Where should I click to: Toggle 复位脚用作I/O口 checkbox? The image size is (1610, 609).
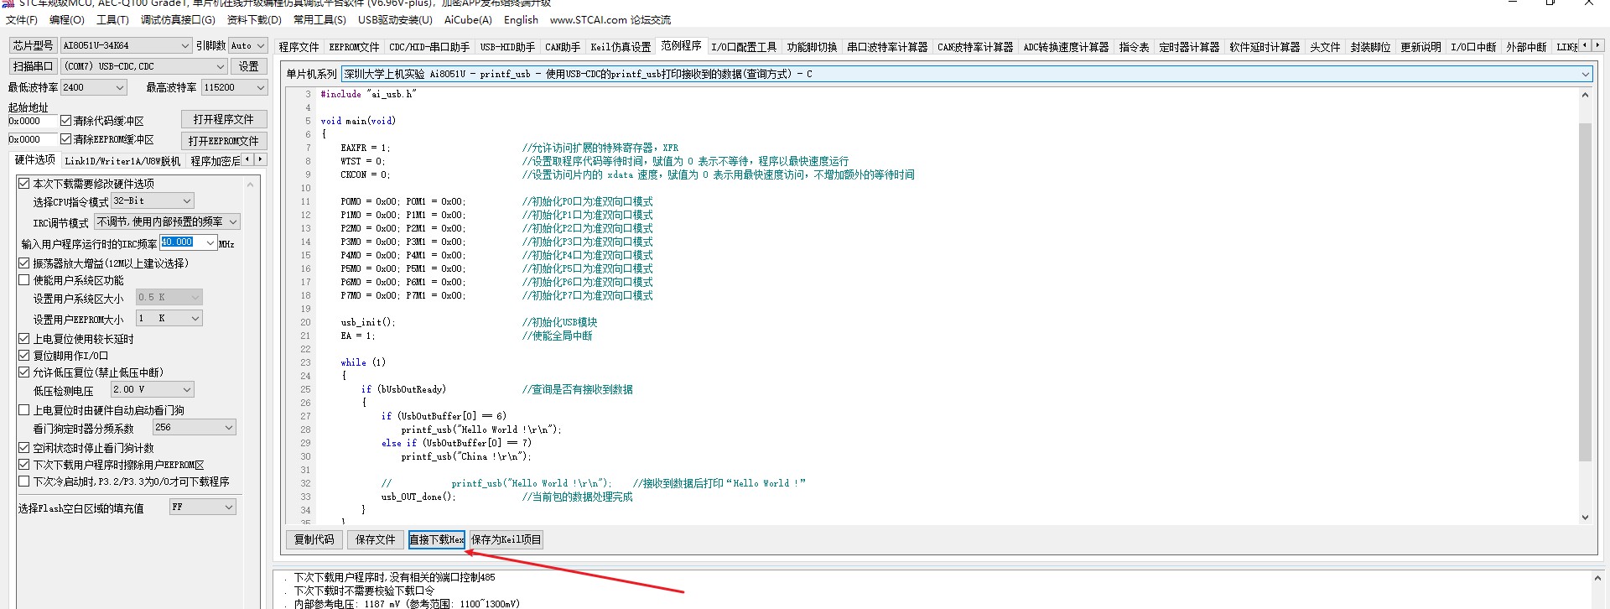24,355
